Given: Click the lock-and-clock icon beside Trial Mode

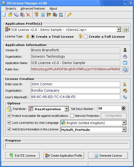Looking at the screenshot, I should click(x=9, y=109).
